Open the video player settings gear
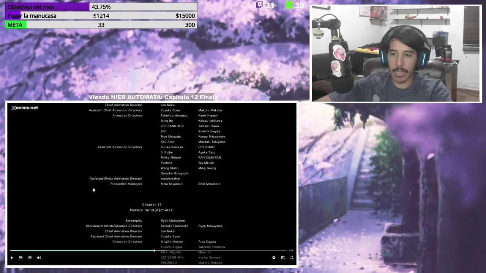Viewport: 486px width, 273px height. click(274, 257)
